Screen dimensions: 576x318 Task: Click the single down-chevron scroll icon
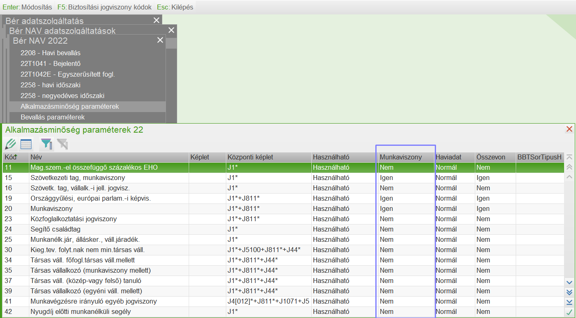(569, 283)
